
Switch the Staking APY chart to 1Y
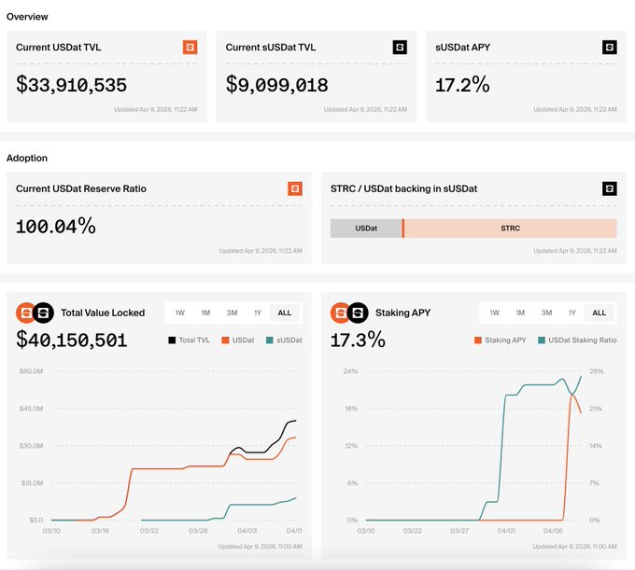point(571,313)
